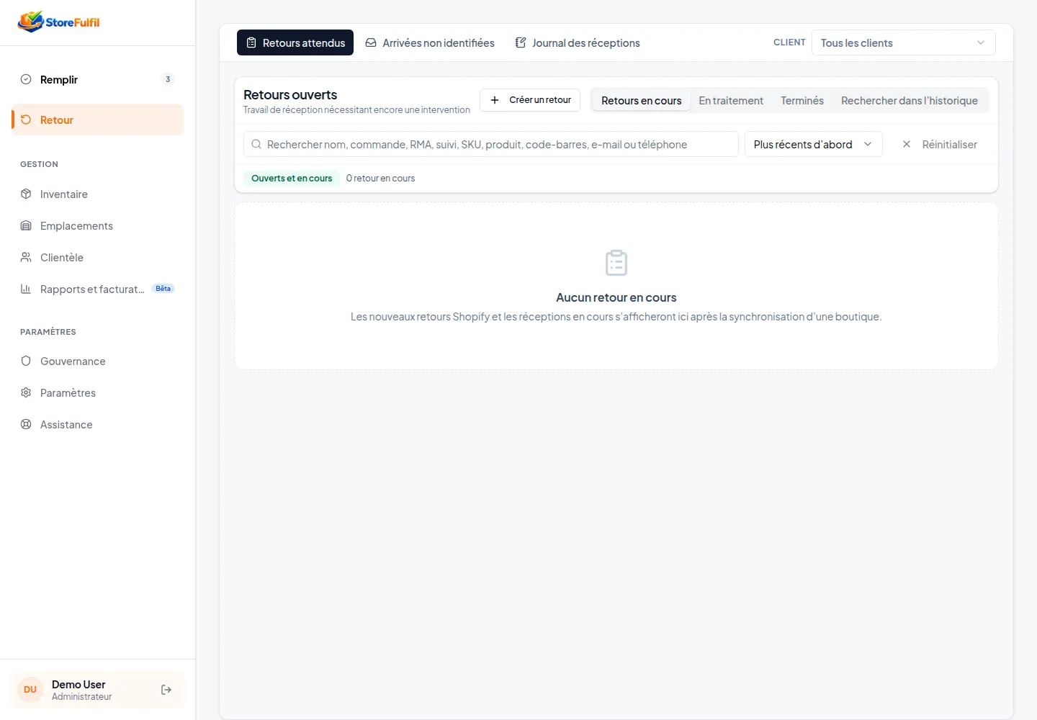The height and width of the screenshot is (720, 1037).
Task: Open the Tous les clients dropdown
Action: click(904, 42)
